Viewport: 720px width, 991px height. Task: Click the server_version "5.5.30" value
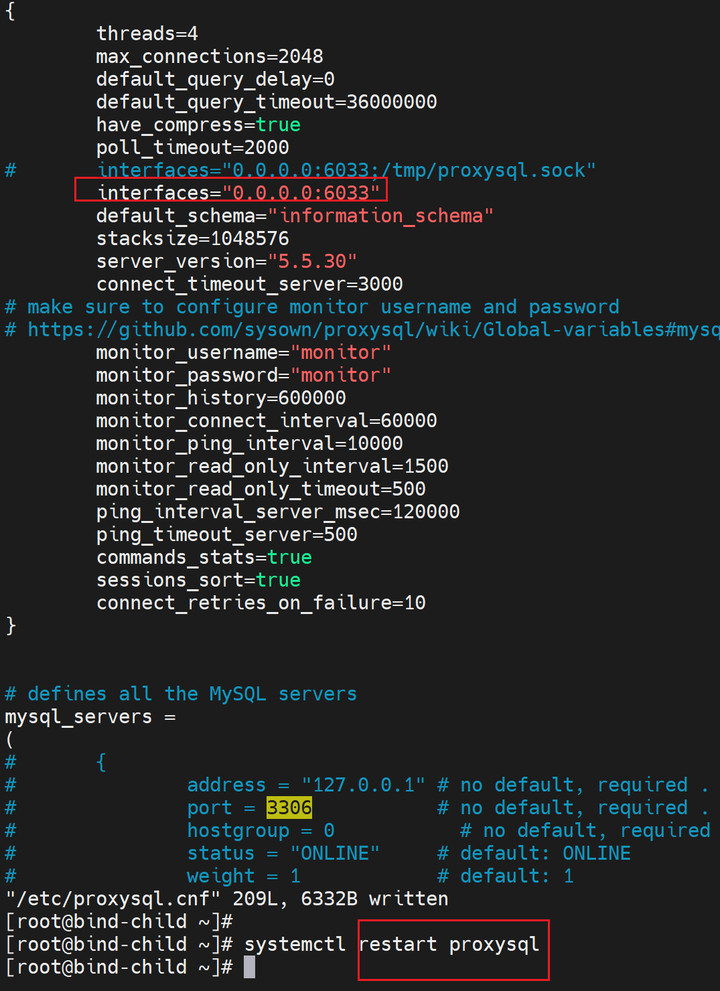click(312, 261)
